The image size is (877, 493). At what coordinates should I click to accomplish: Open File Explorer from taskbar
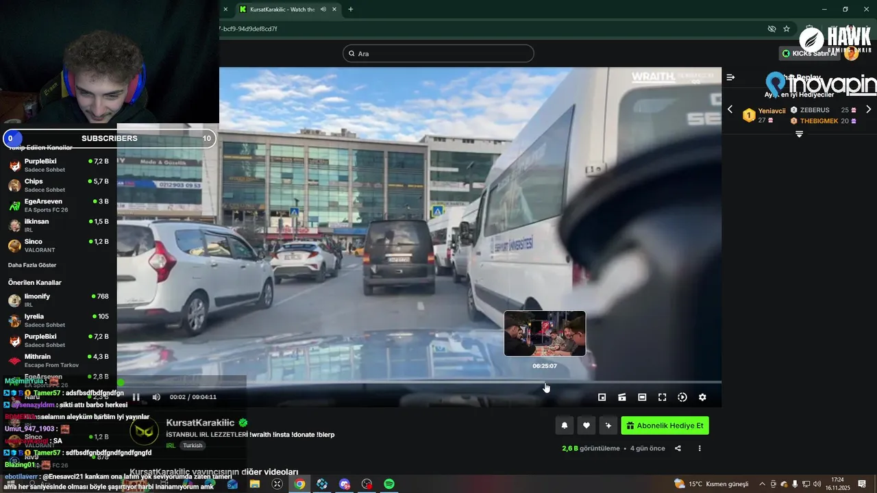coord(255,484)
